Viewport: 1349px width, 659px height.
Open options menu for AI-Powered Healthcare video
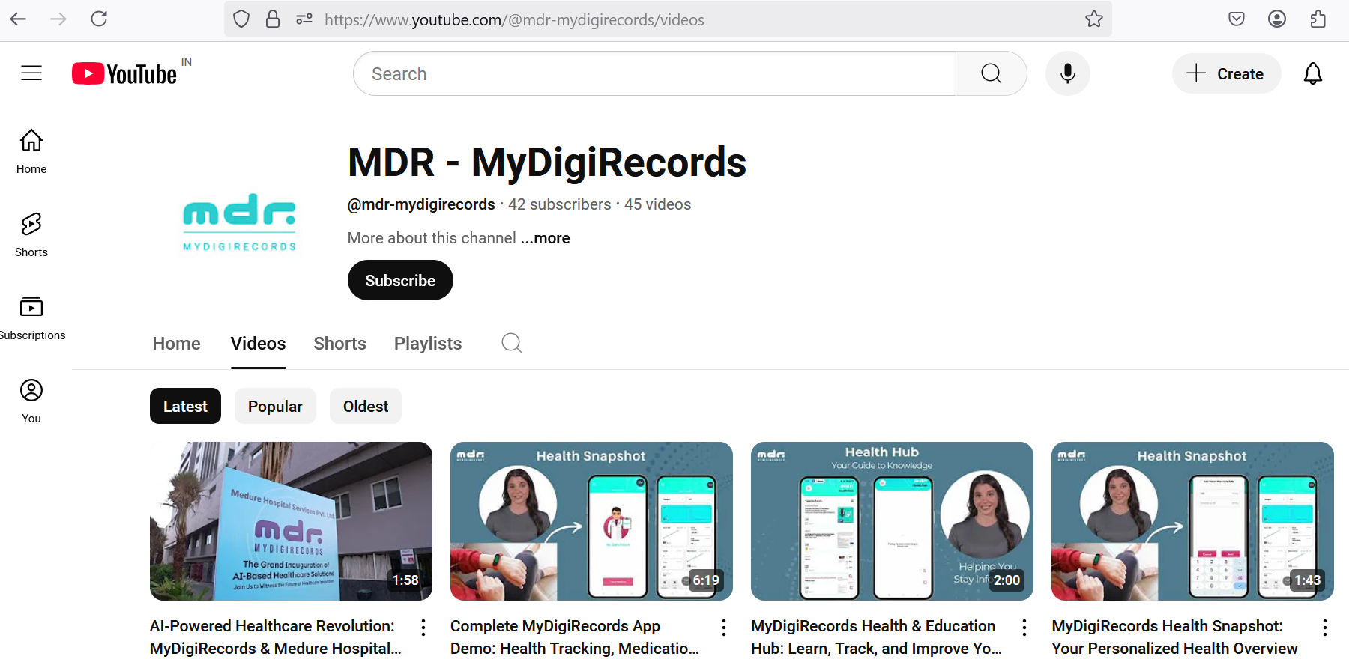click(423, 628)
